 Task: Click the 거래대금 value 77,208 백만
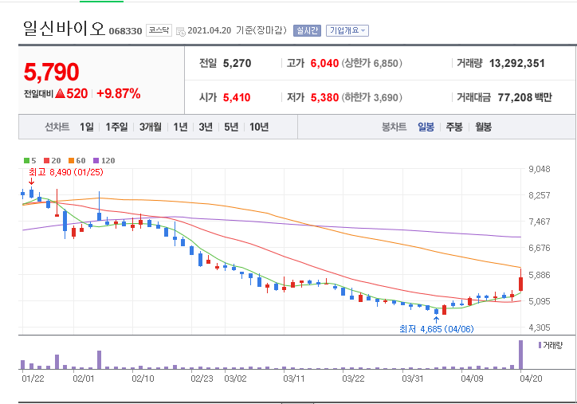524,97
